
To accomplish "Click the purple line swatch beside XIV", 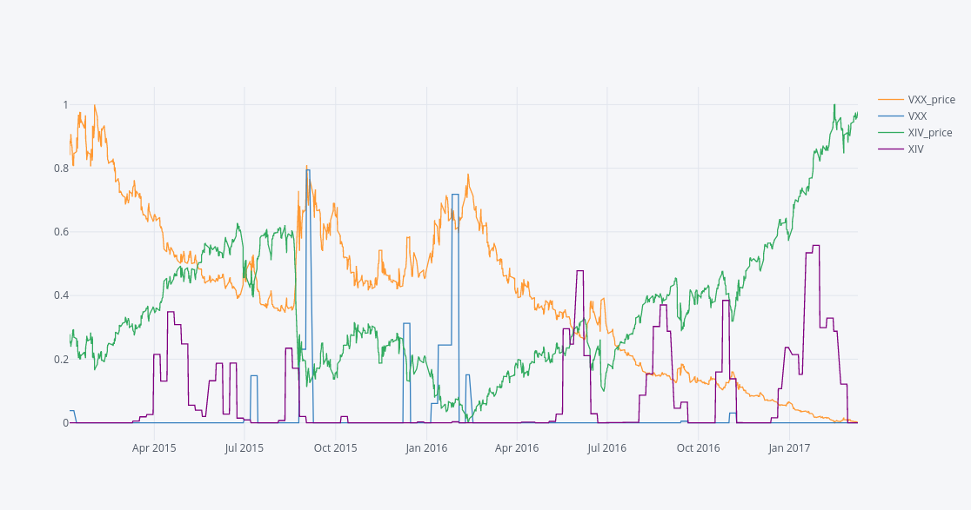I will [891, 149].
